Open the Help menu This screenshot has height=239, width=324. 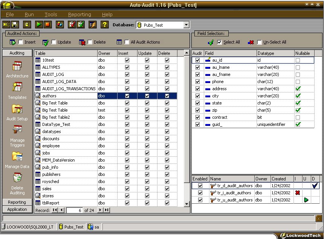click(107, 14)
